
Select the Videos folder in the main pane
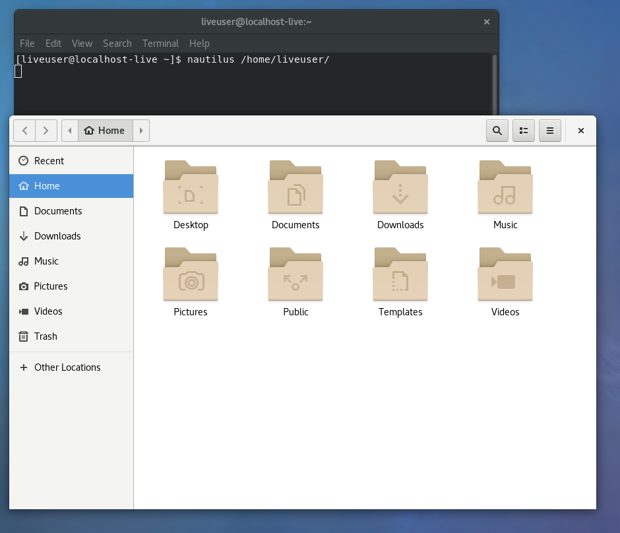(x=505, y=274)
